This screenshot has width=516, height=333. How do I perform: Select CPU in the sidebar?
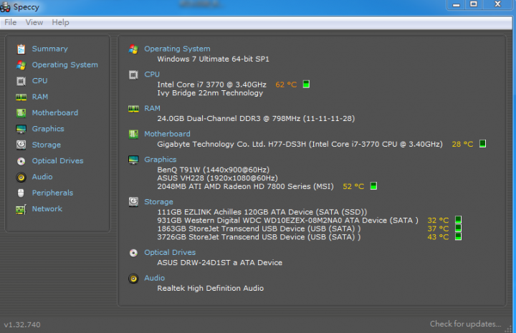[x=40, y=81]
